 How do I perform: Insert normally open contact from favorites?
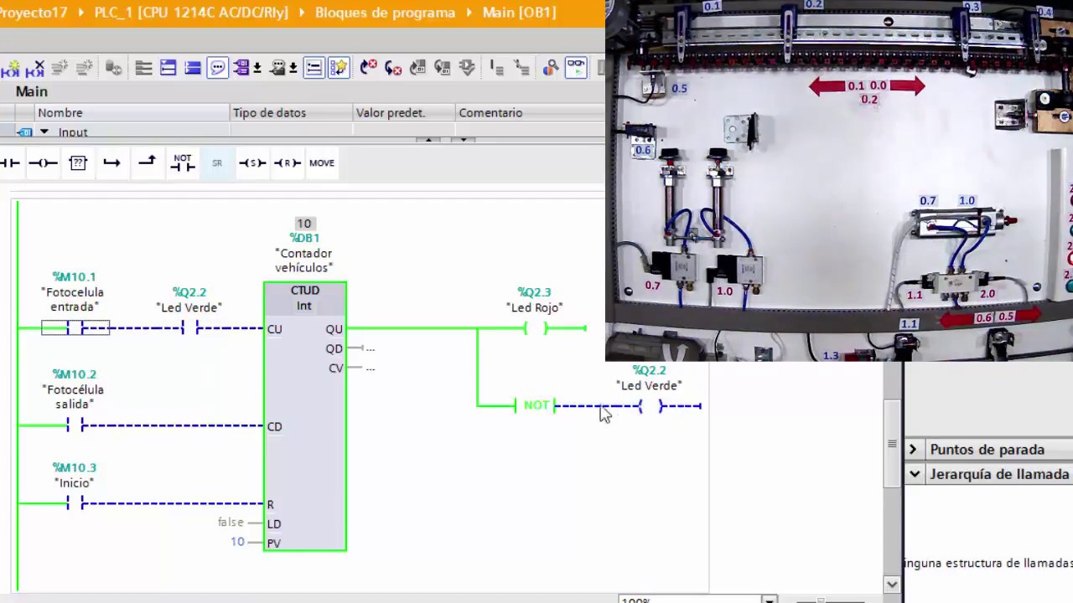coord(10,162)
